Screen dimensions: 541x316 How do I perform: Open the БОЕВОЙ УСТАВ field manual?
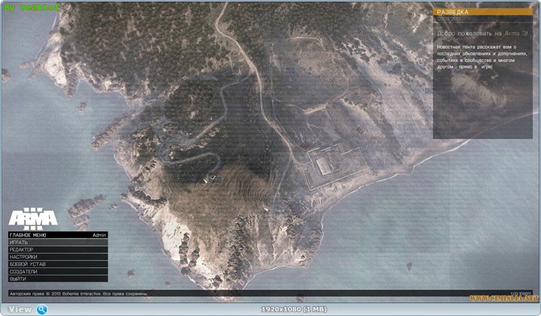coord(58,264)
